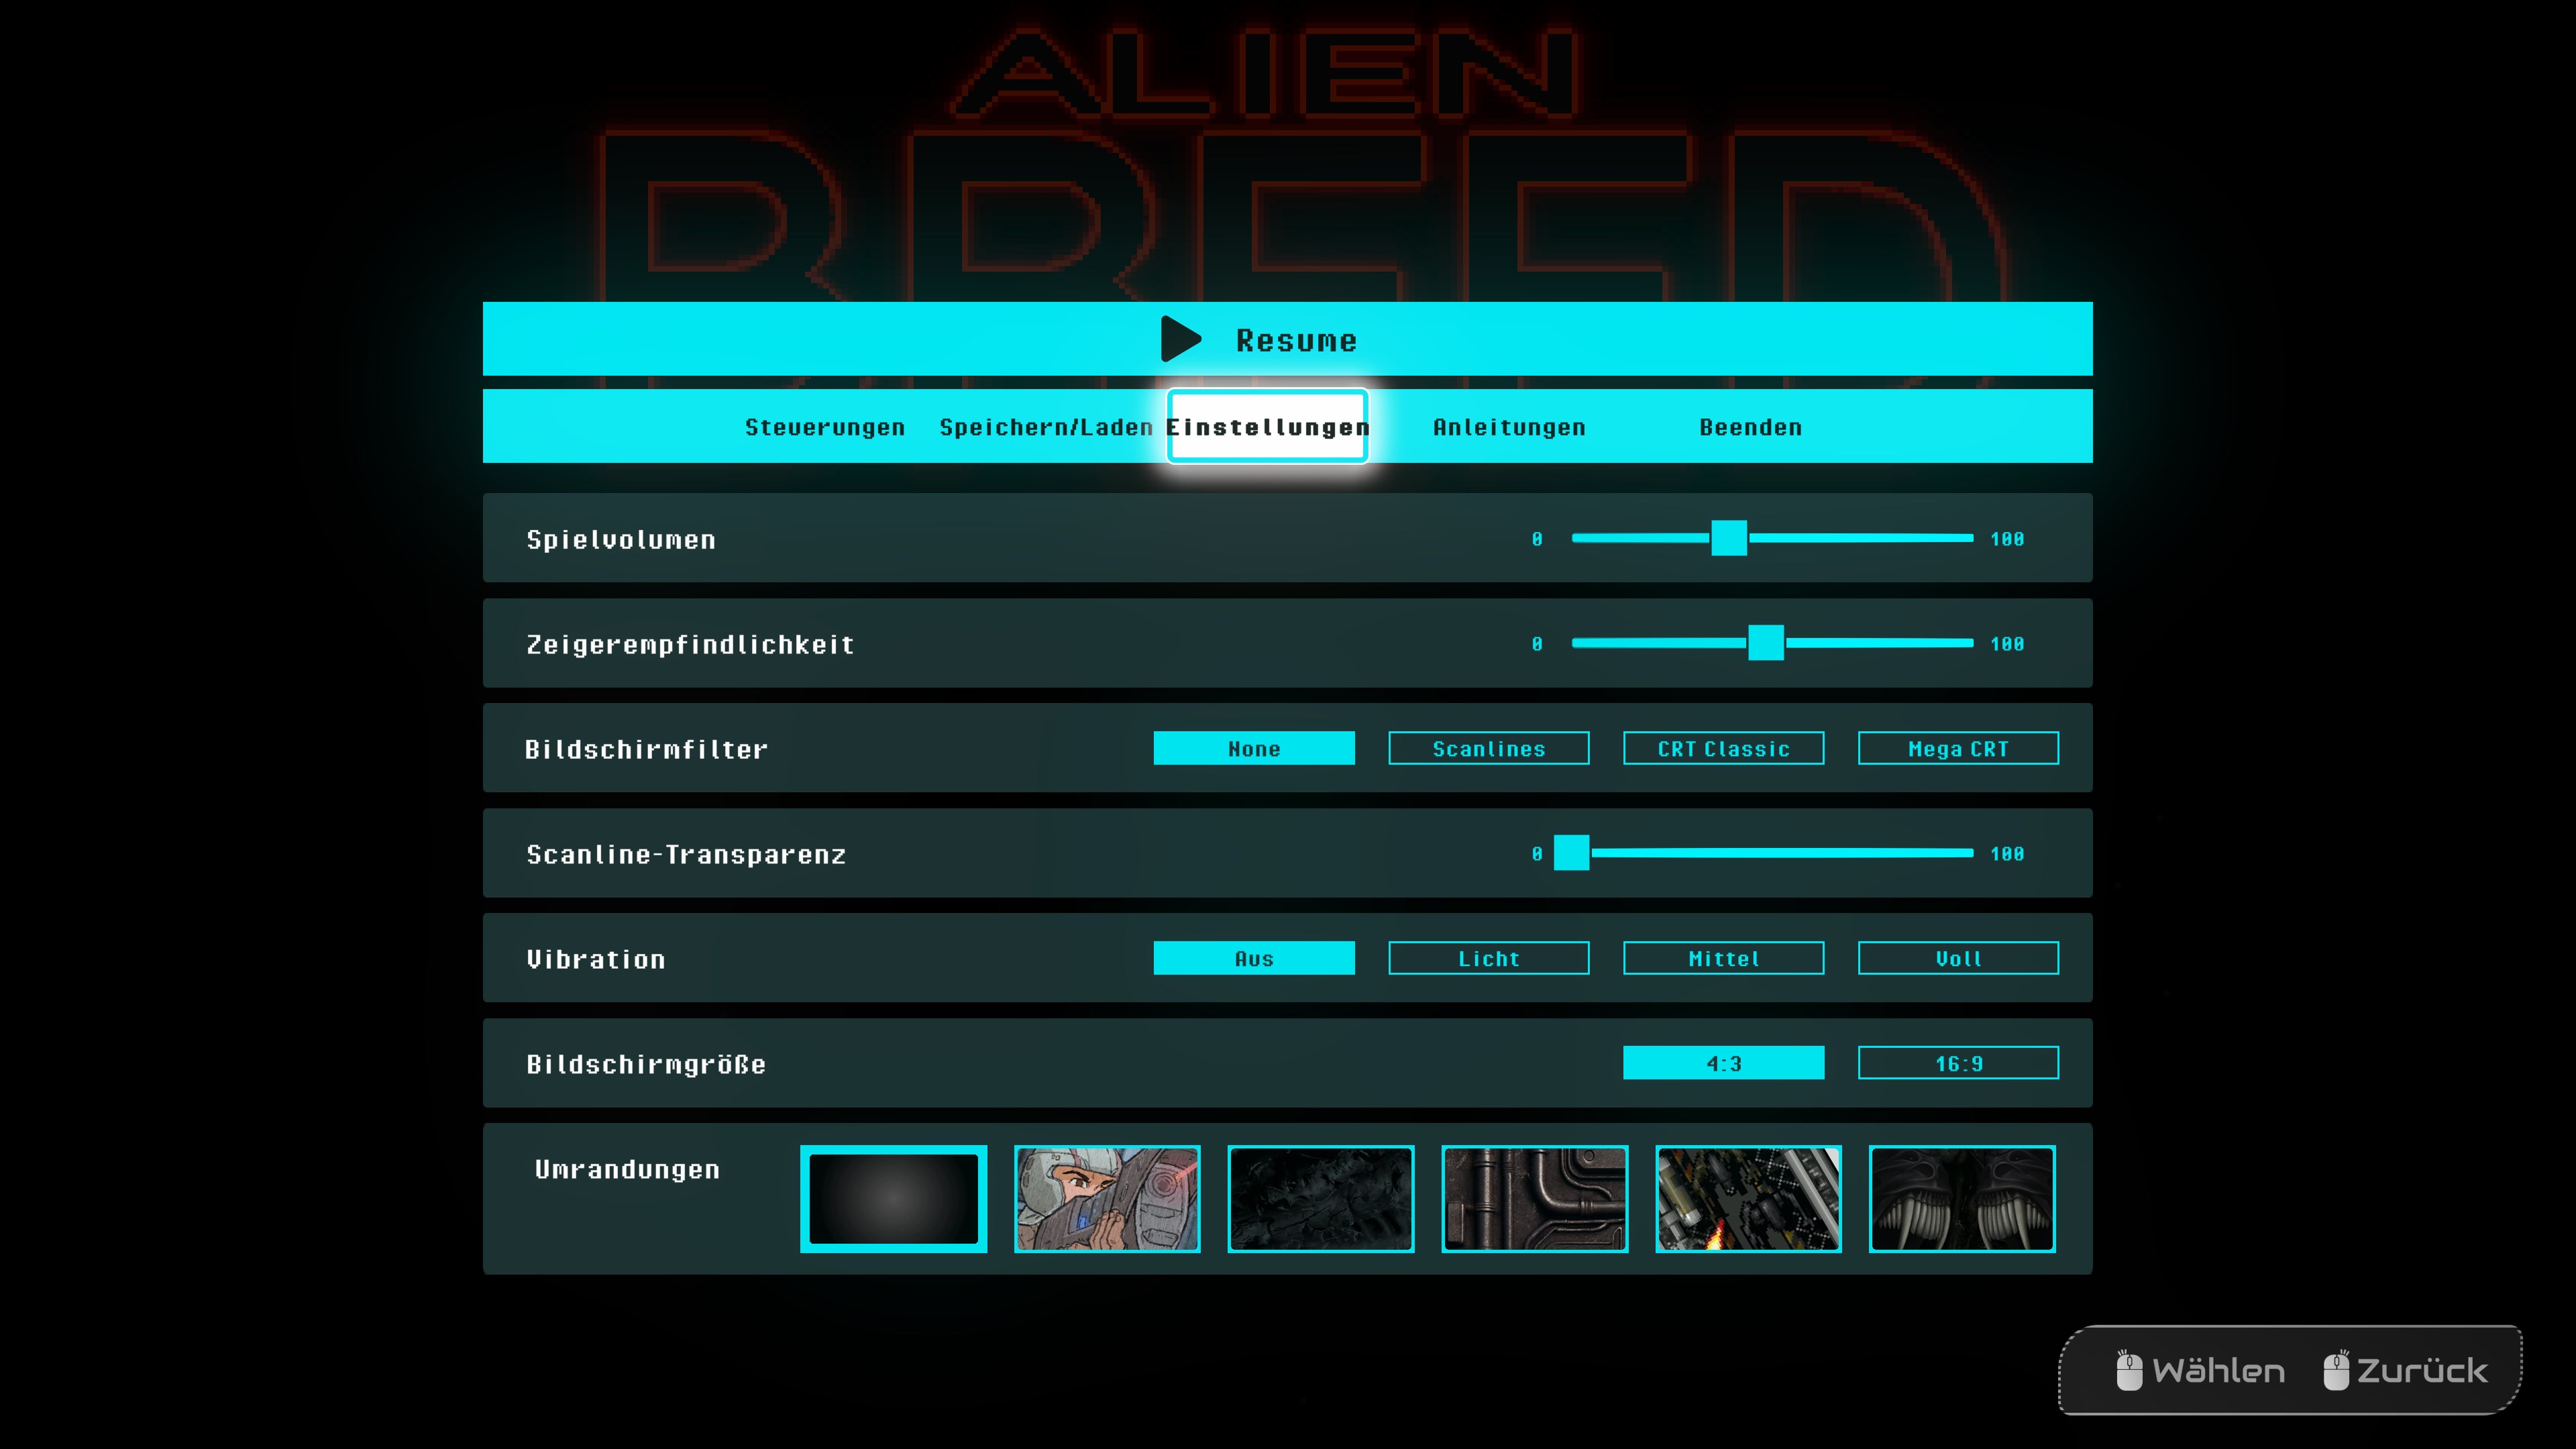Click the Wählen prompt label
2576x1449 pixels.
2219,1370
